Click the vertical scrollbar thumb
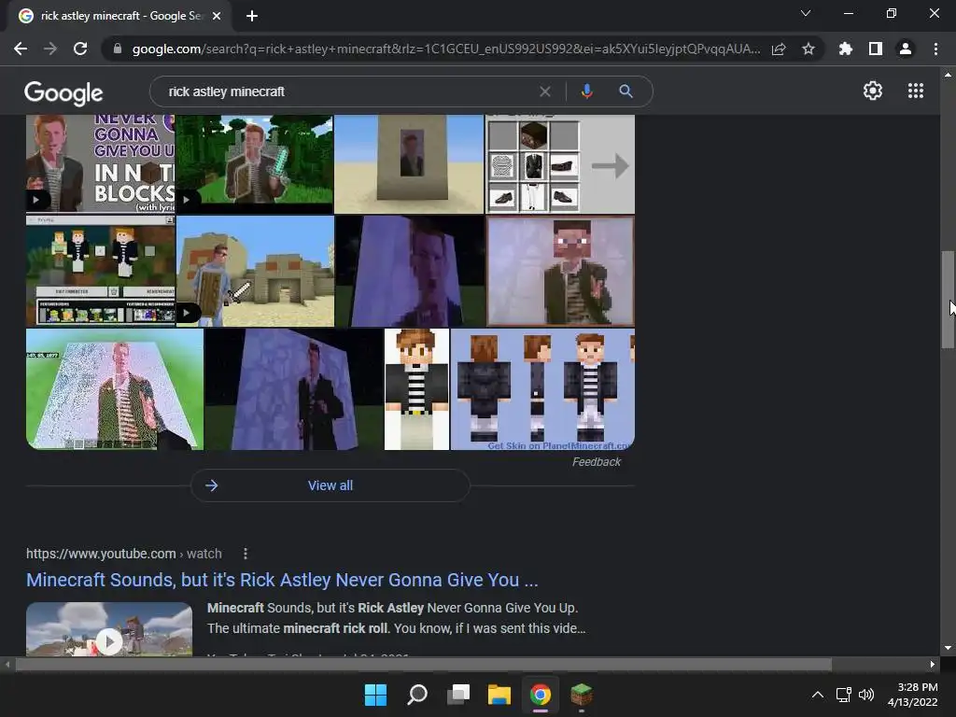 (948, 299)
